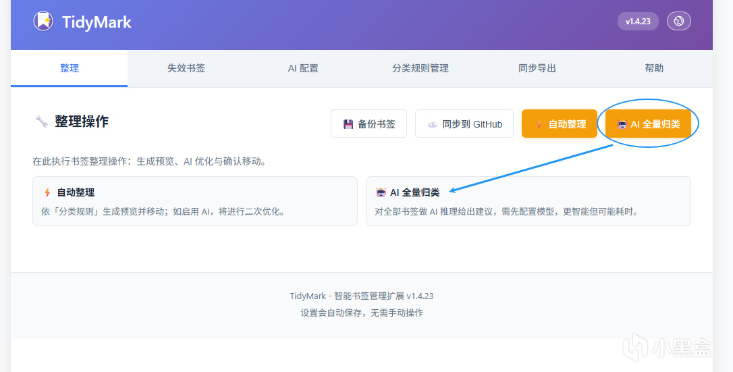The height and width of the screenshot is (372, 733).
Task: Open the AI 配置 tab
Action: click(303, 68)
